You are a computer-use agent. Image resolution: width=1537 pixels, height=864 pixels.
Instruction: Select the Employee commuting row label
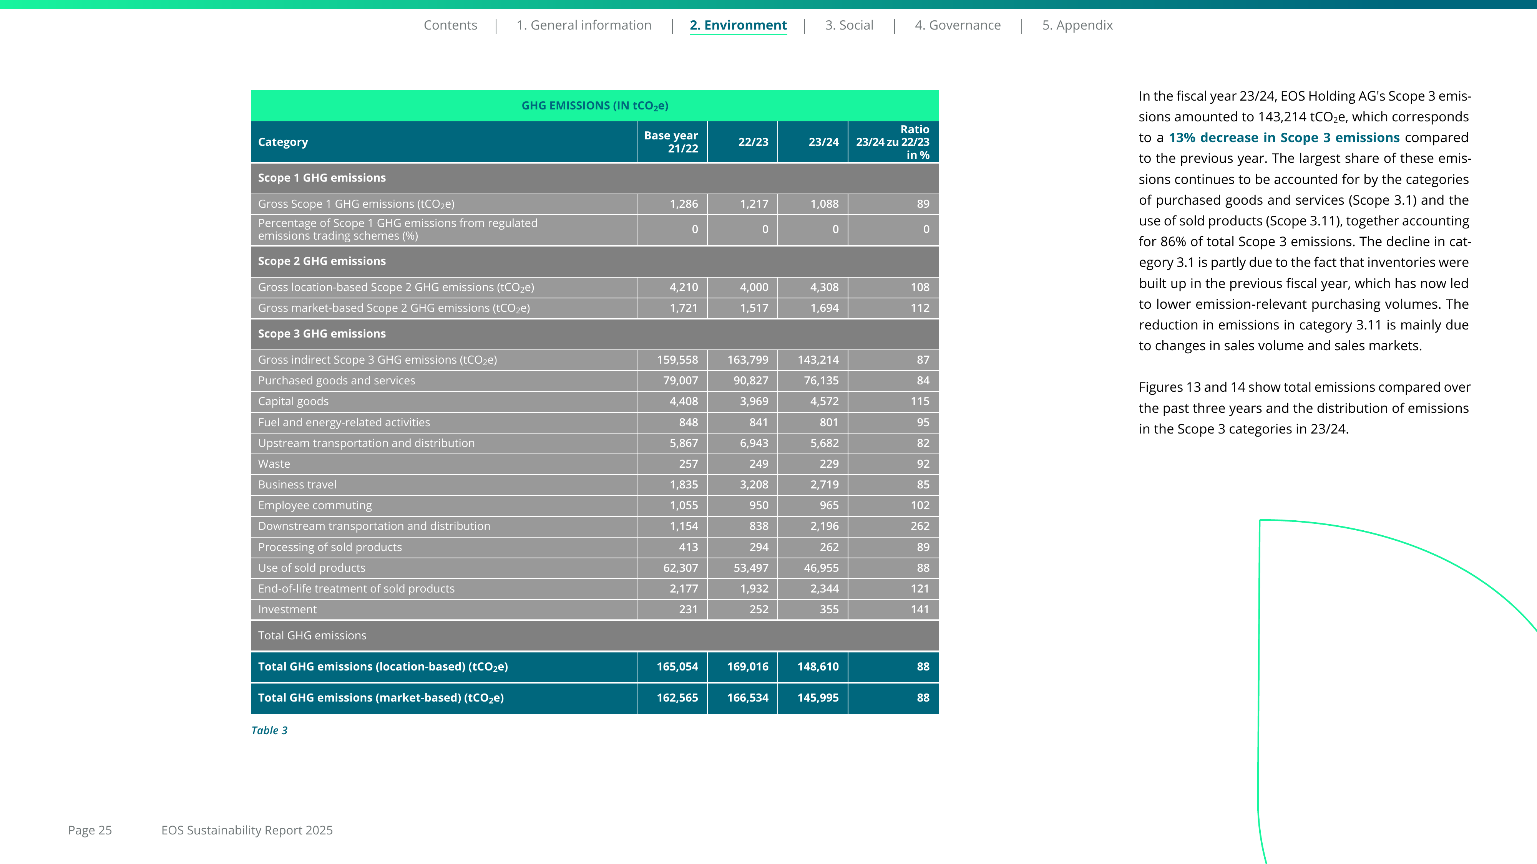314,506
